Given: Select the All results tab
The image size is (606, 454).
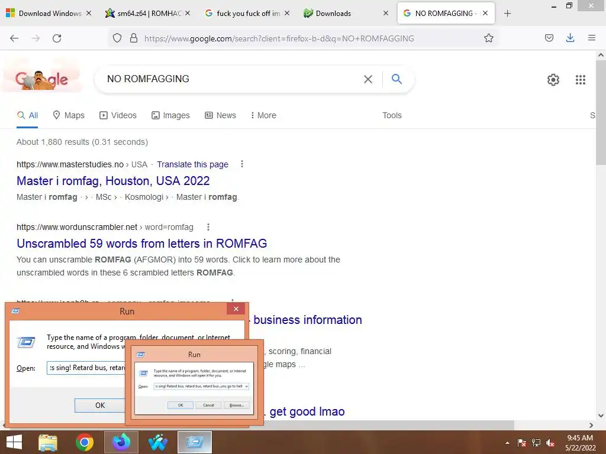Looking at the screenshot, I should point(27,115).
